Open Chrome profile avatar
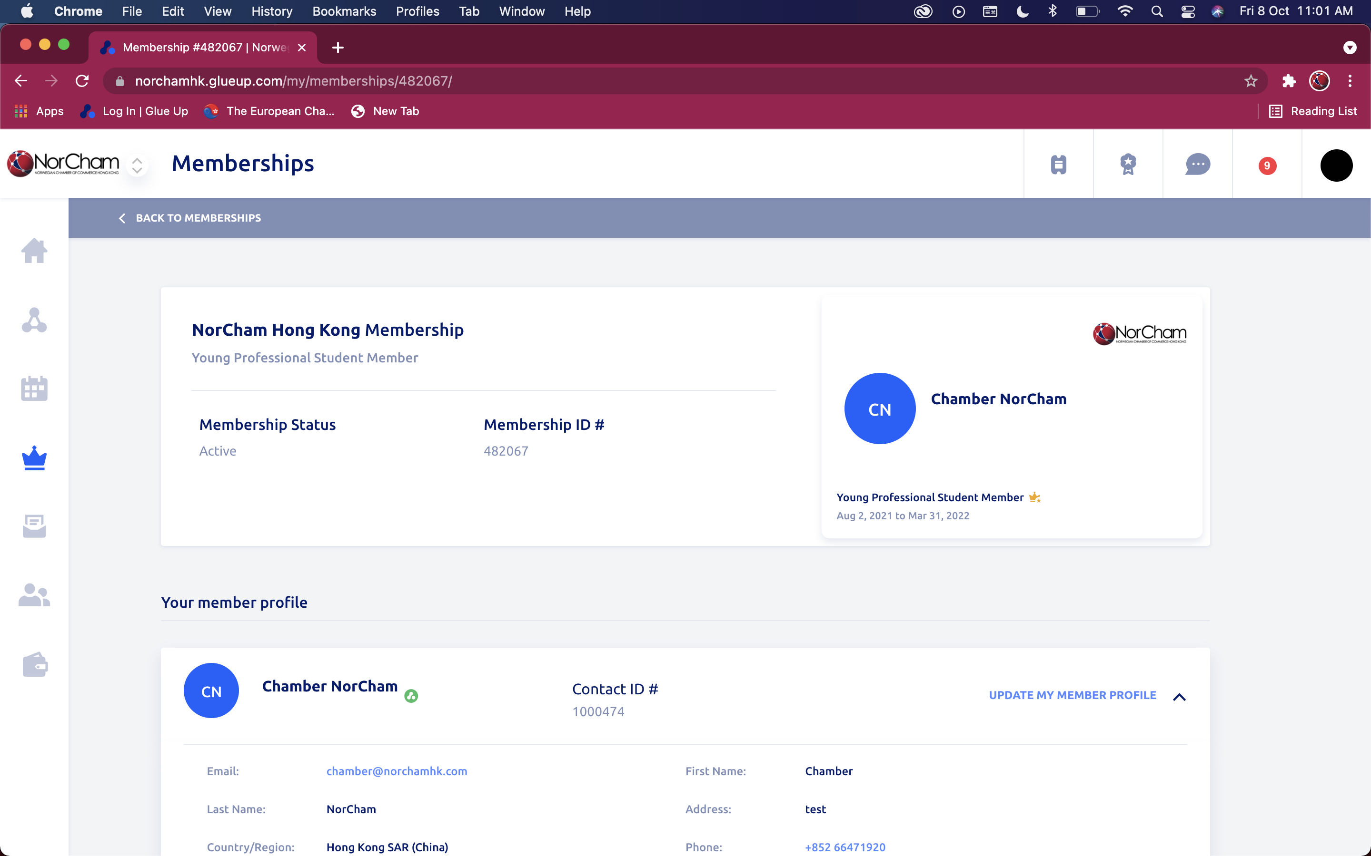1371x856 pixels. pos(1320,81)
